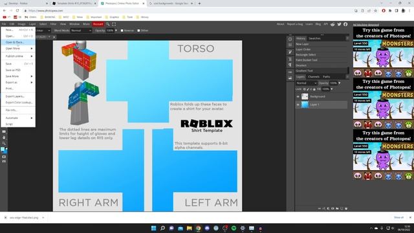Toggle fullscreen mode icon in menu bar
414x233 pixels.
pos(114,24)
